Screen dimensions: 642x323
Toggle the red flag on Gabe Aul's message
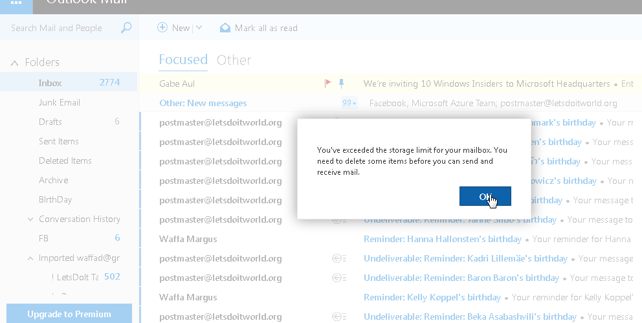[x=327, y=84]
